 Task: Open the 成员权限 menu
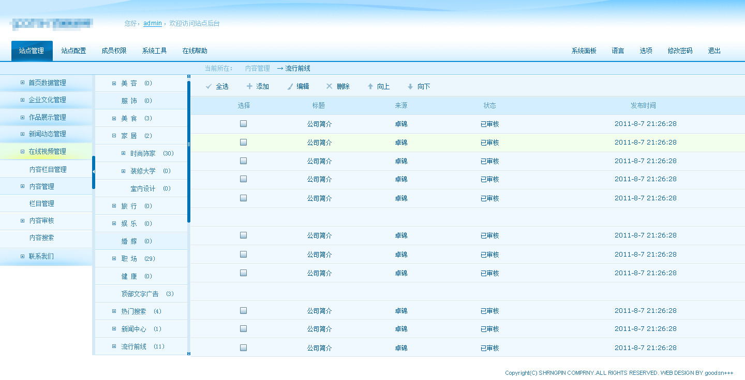coord(114,51)
